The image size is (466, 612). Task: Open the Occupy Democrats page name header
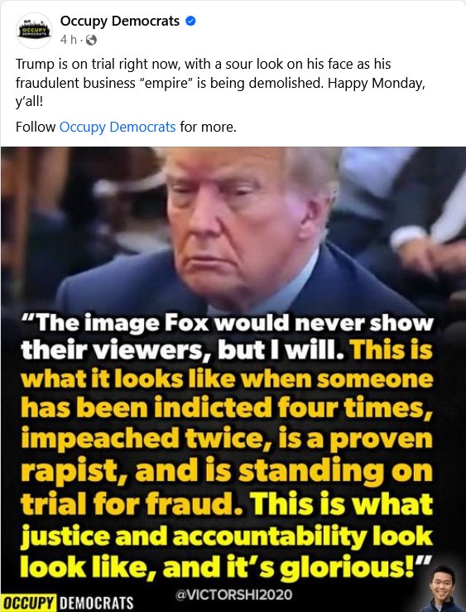(120, 21)
